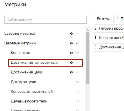Click the half-circle icon beside Достижения цели

tap(71, 72)
